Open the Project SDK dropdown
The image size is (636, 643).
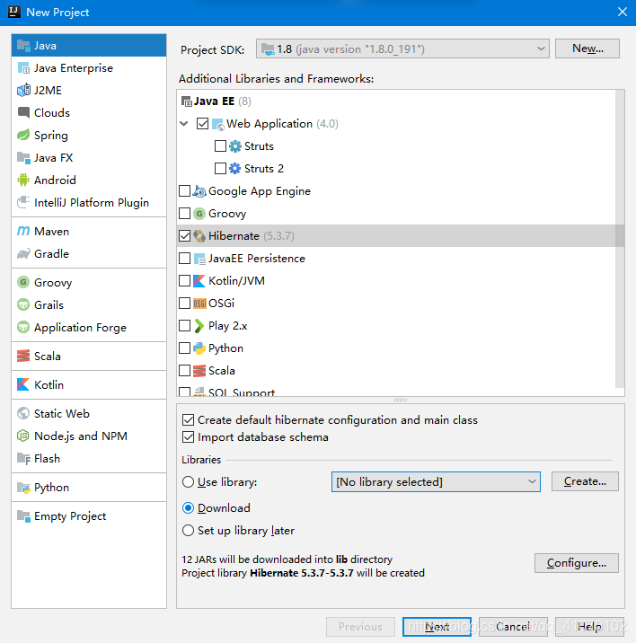pyautogui.click(x=402, y=48)
